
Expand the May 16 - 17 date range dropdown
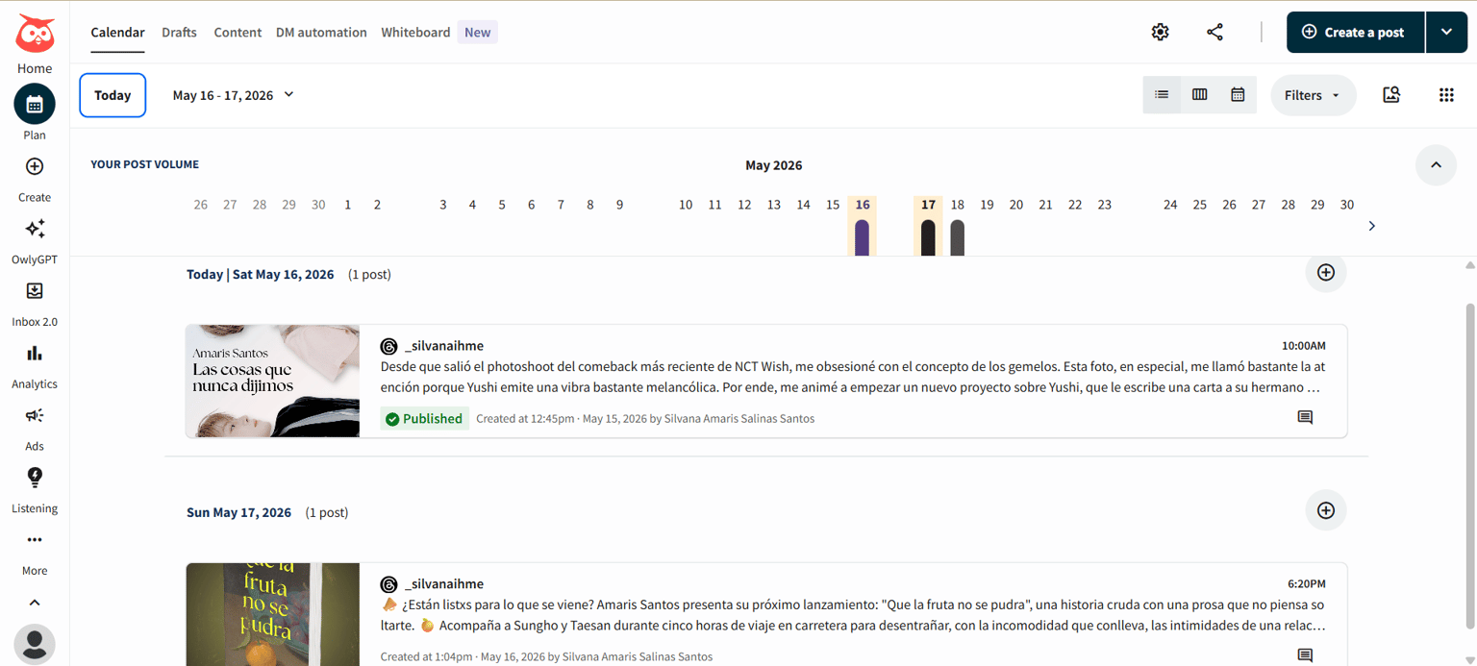tap(234, 95)
